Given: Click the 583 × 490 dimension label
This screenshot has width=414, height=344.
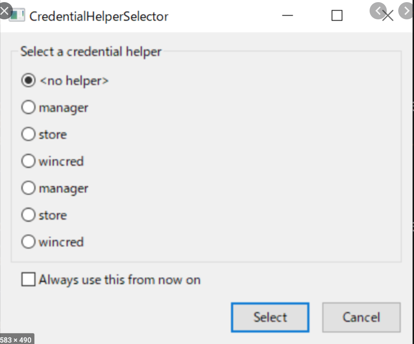Looking at the screenshot, I should 16,339.
